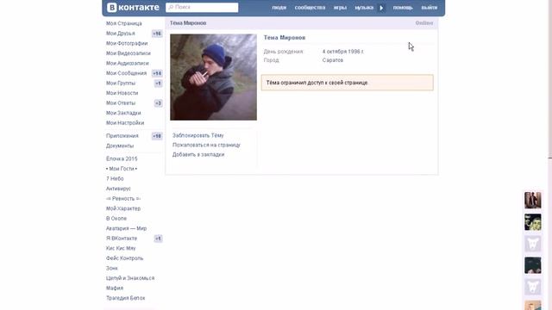Click the search field in header
Image resolution: width=552 pixels, height=310 pixels.
coord(202,8)
